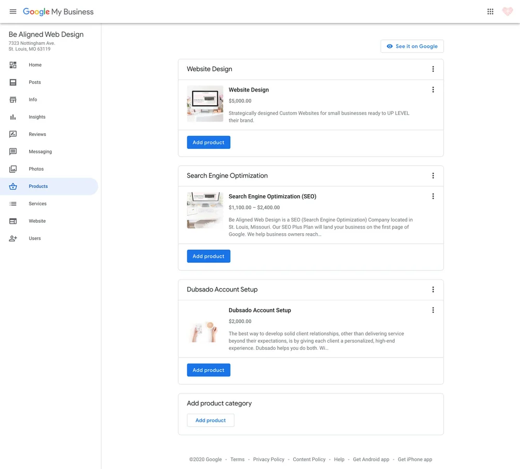Open Insights via its chart icon
The width and height of the screenshot is (520, 469).
pyautogui.click(x=12, y=117)
